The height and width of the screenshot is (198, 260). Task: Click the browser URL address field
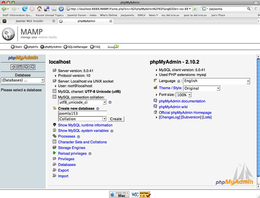click(x=129, y=9)
